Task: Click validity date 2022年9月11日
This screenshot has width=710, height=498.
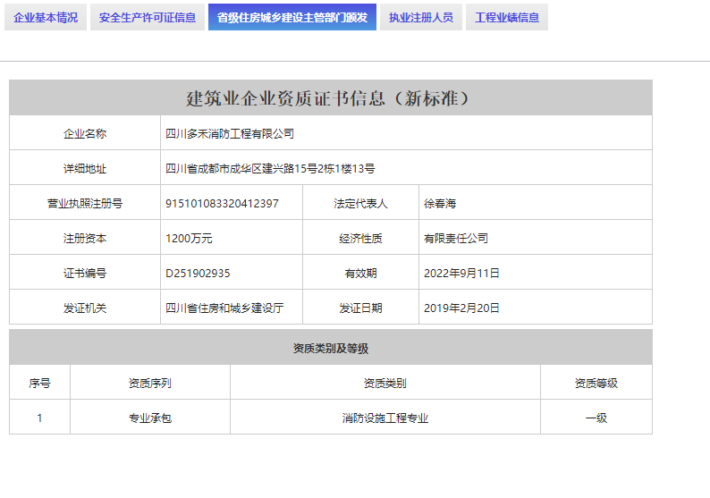Action: (x=461, y=274)
